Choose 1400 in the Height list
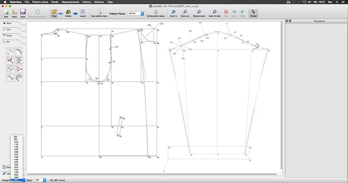Image resolution: width=348 pixels, height=183 pixels. click(x=17, y=157)
